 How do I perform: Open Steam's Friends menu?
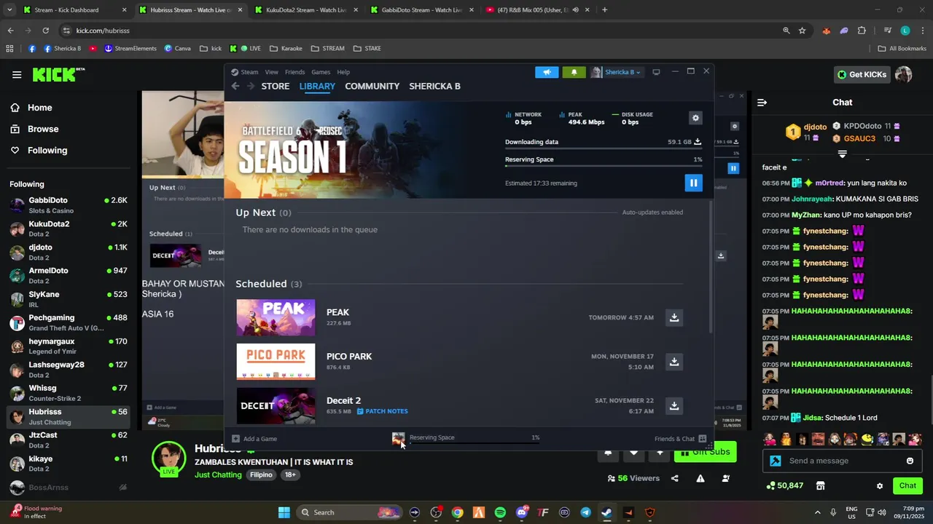(294, 72)
